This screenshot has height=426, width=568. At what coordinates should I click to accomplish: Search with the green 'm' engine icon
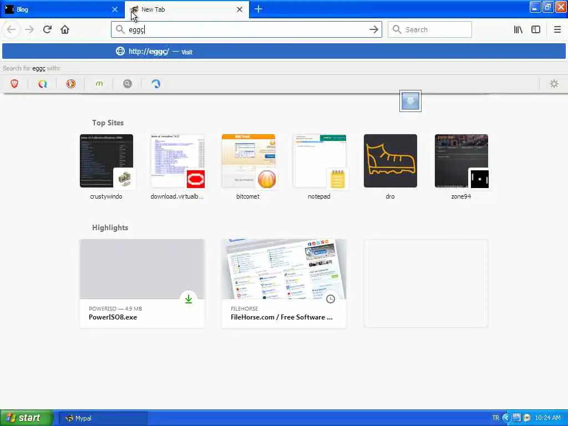[x=99, y=84]
